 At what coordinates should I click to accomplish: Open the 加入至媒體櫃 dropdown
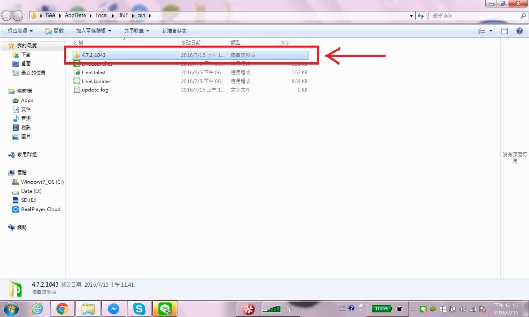pos(94,30)
